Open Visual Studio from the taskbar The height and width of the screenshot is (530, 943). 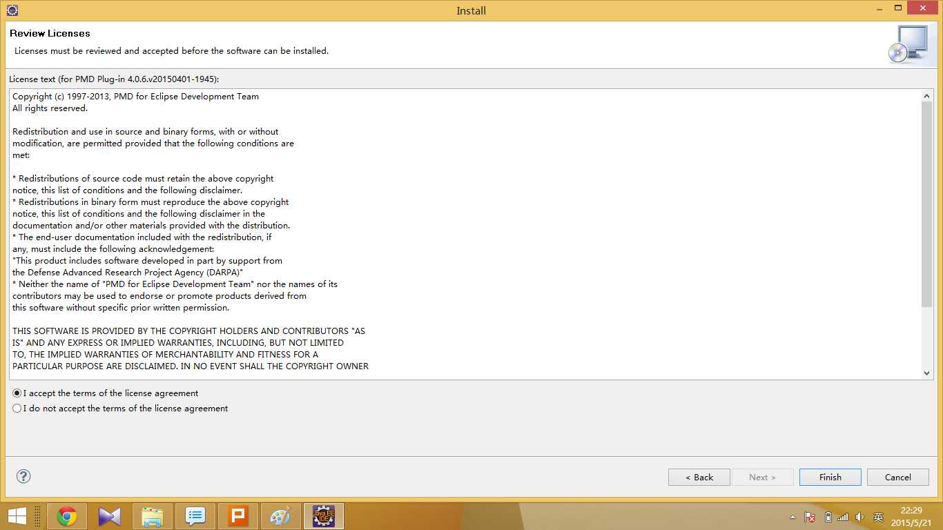click(x=110, y=516)
